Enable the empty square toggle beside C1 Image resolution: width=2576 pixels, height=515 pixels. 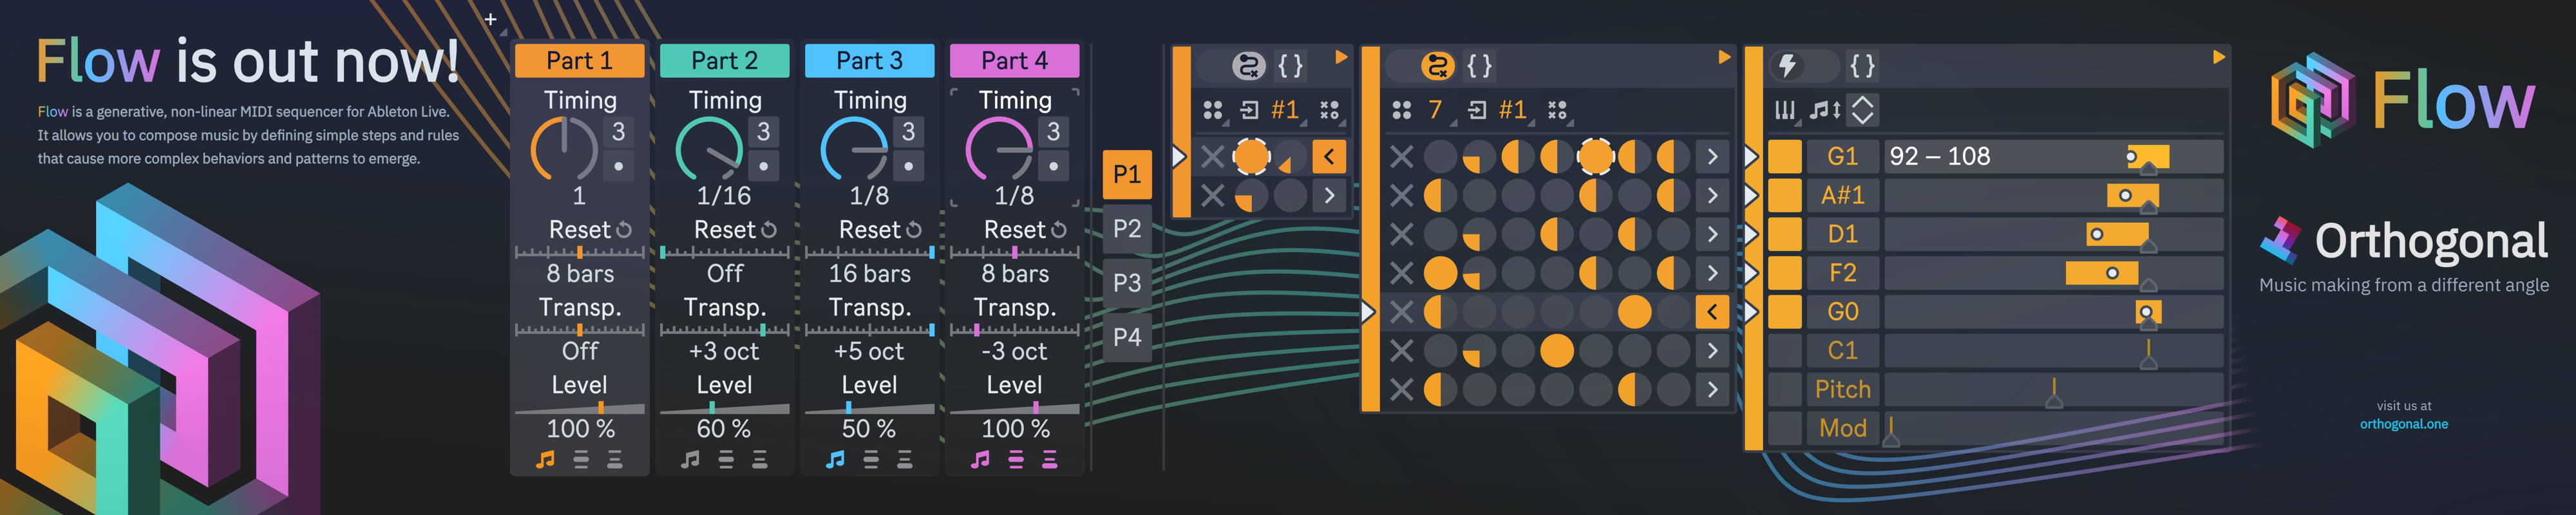pos(1784,351)
